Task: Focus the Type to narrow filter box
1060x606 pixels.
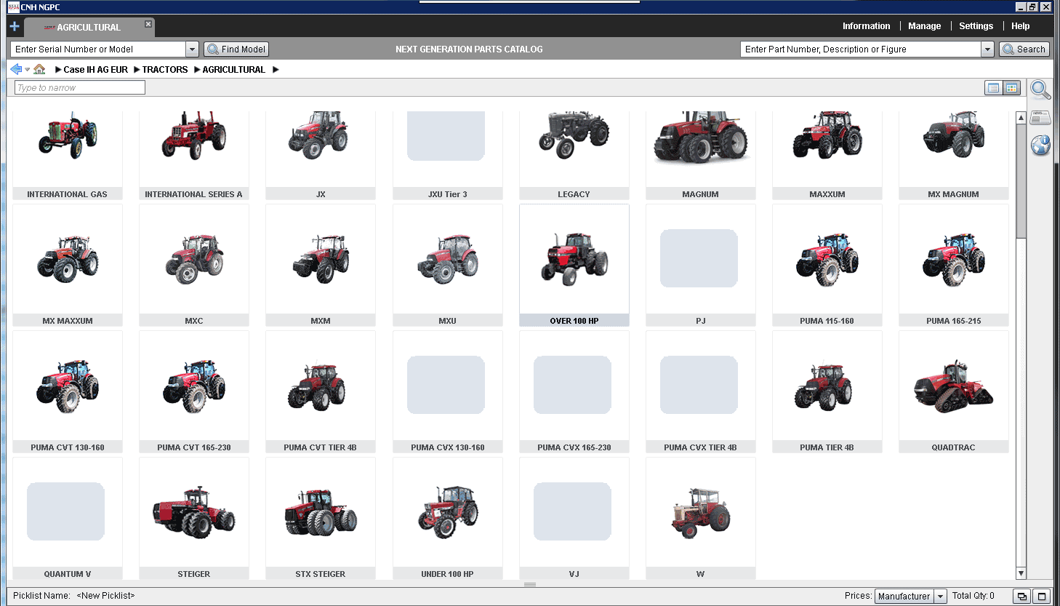Action: pos(80,88)
